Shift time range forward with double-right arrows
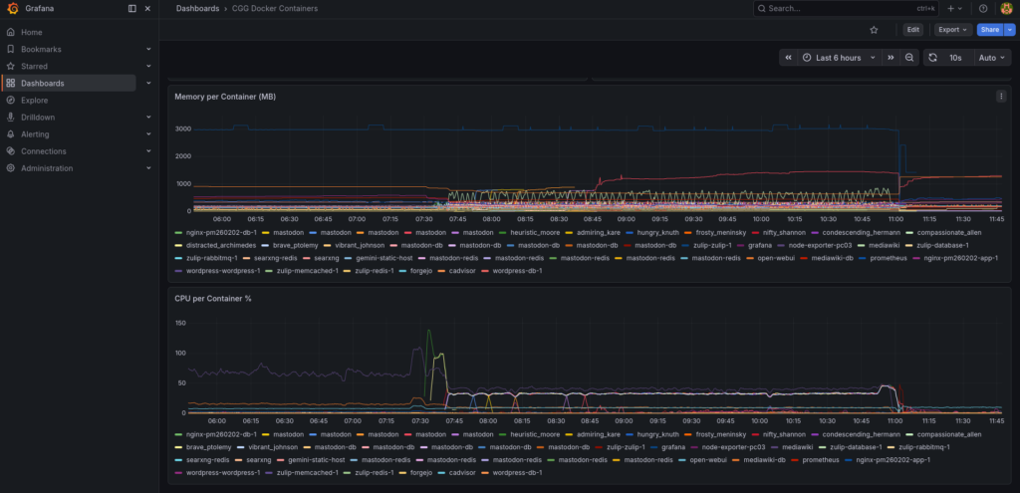Screen dimensions: 1020x493 pos(891,58)
